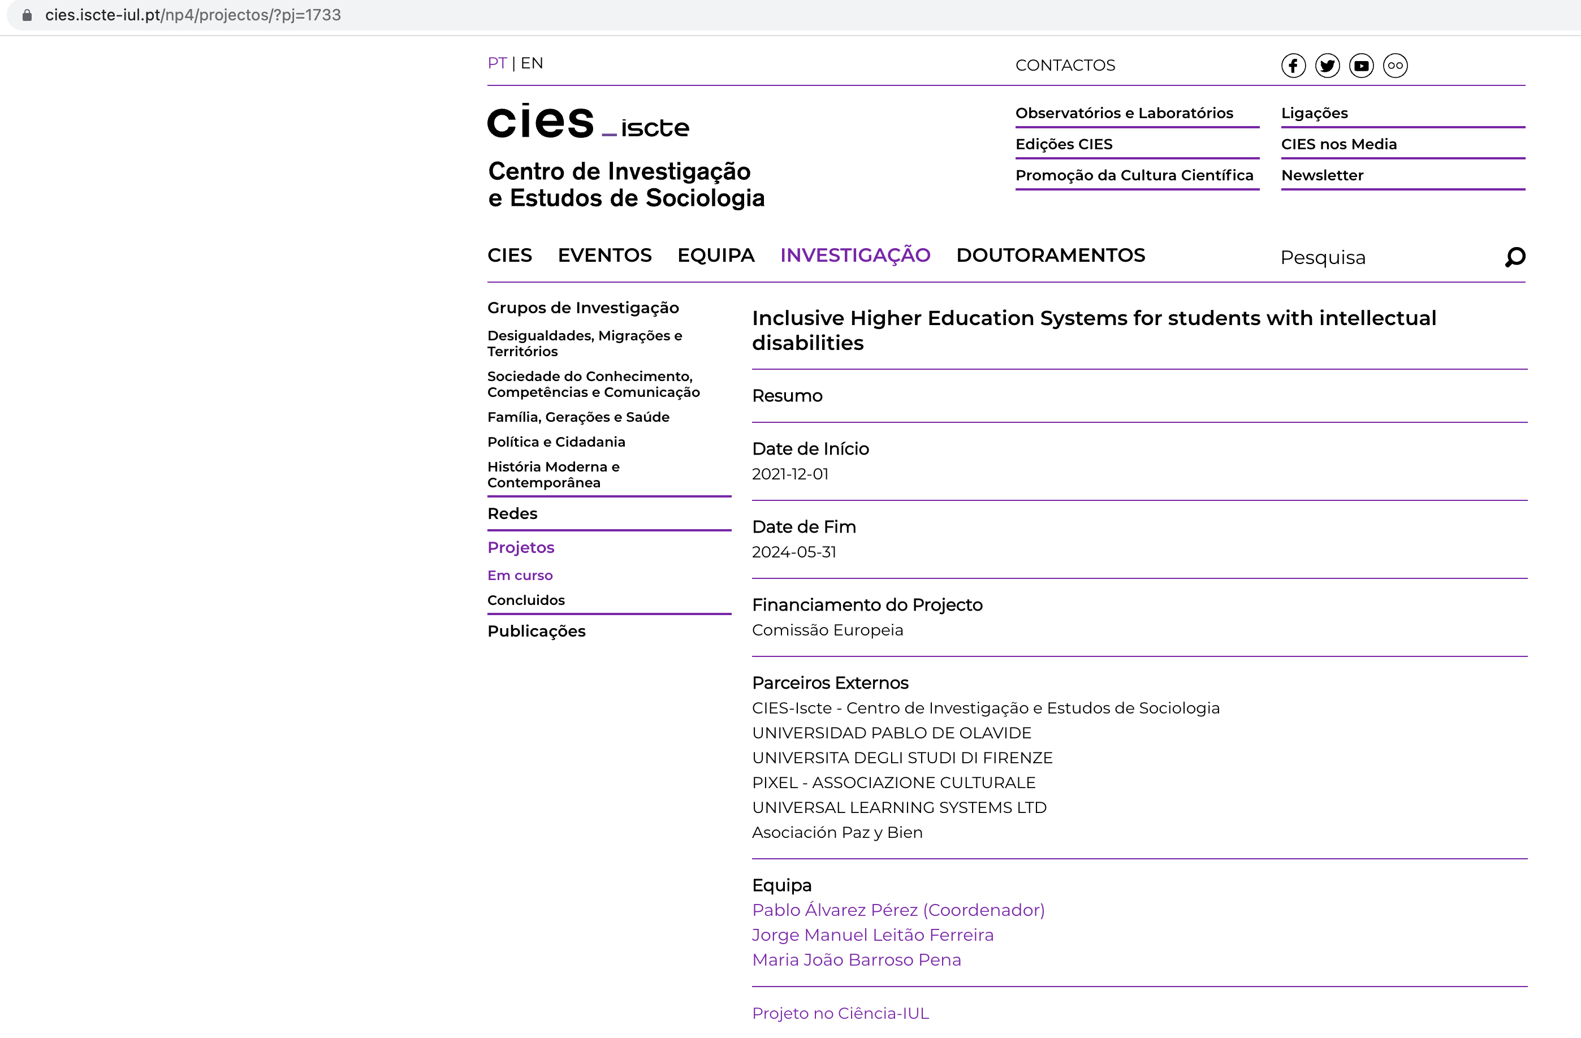Open the CIES main menu item
The height and width of the screenshot is (1038, 1581).
[509, 255]
